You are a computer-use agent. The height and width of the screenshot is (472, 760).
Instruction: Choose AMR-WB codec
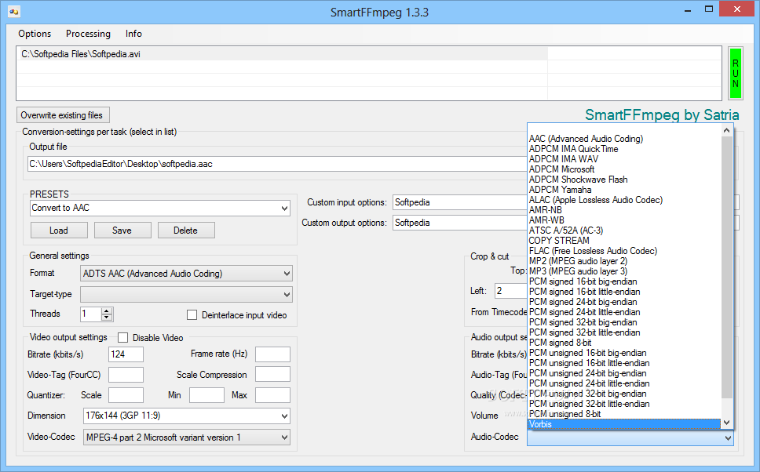coord(624,220)
